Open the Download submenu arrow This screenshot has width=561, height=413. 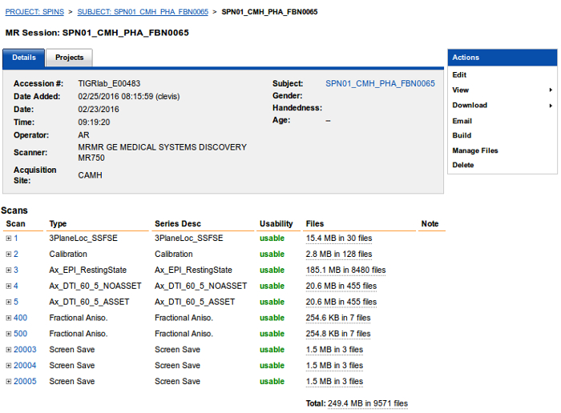[x=551, y=106]
